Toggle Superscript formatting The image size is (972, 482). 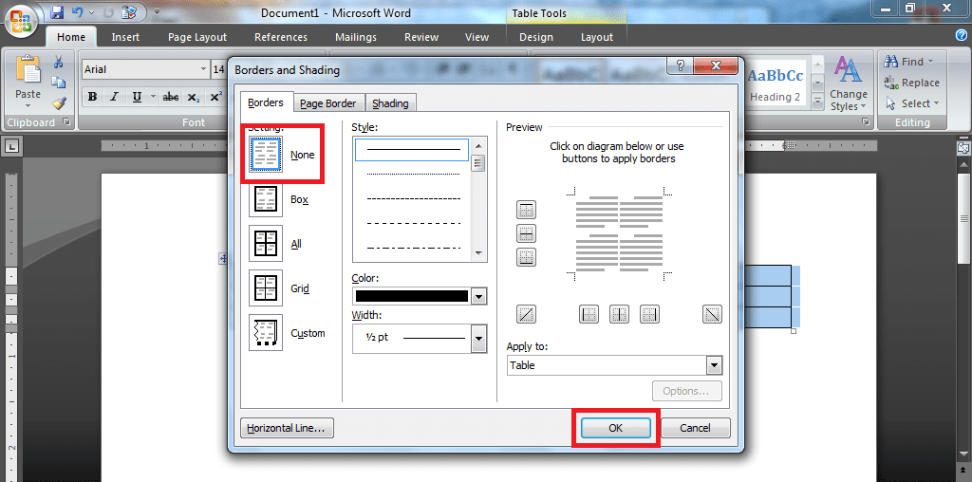(x=215, y=97)
